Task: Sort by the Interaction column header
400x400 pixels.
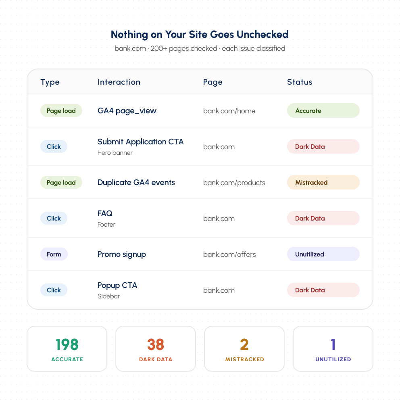Action: tap(119, 82)
